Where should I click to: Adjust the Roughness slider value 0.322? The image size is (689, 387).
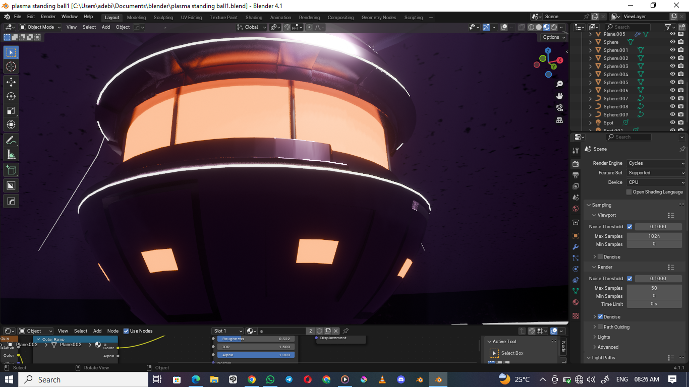(x=256, y=339)
